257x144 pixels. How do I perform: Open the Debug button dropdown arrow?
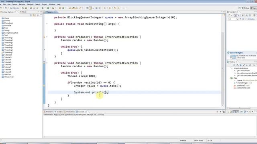tap(45, 8)
